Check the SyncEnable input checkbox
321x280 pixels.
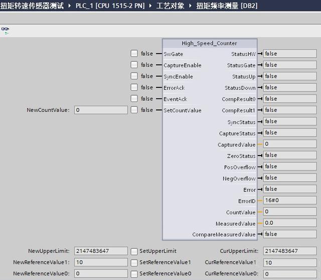(x=134, y=76)
